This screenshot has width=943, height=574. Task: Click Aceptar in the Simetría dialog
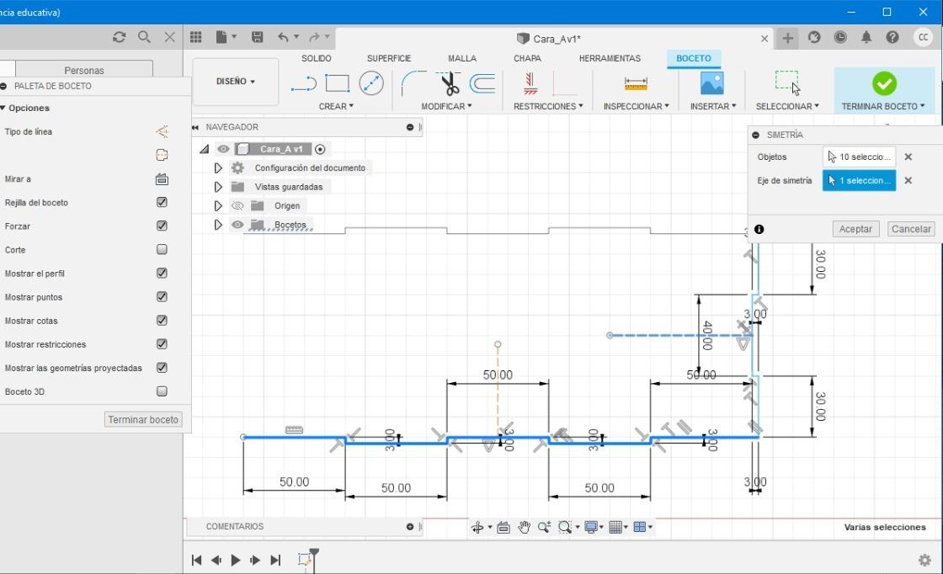click(x=855, y=229)
